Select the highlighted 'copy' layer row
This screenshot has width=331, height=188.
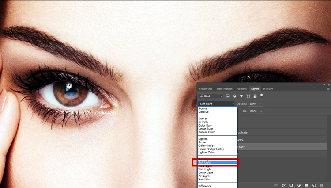[x=282, y=147]
